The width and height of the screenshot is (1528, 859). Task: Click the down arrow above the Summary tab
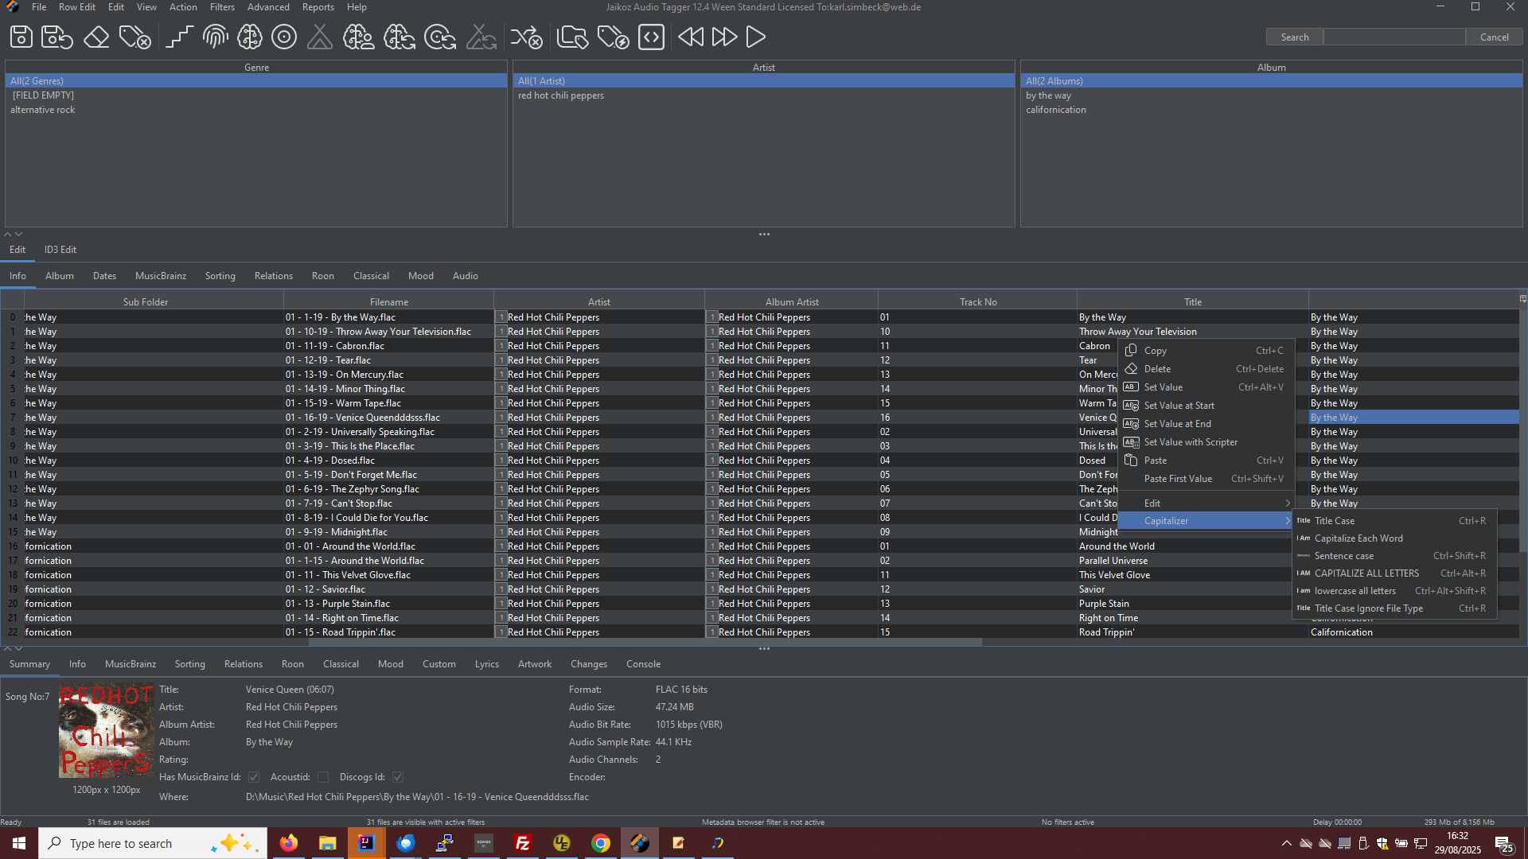[19, 649]
